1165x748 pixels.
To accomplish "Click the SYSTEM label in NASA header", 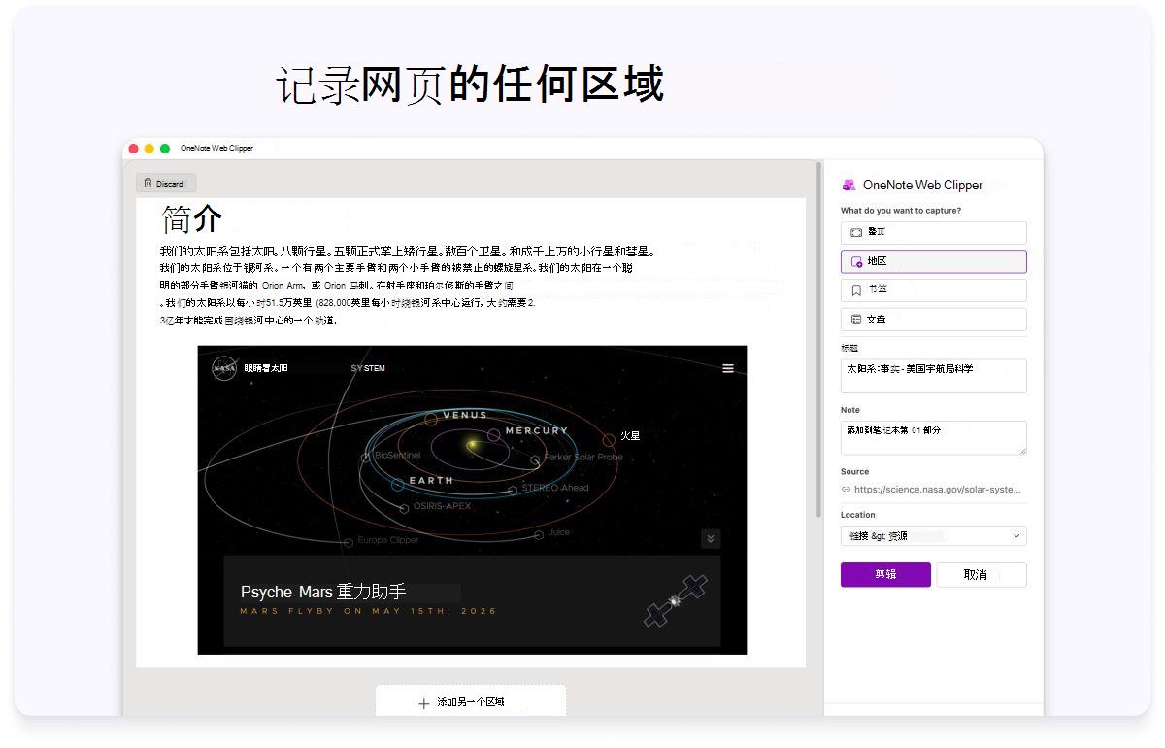I will pos(368,368).
